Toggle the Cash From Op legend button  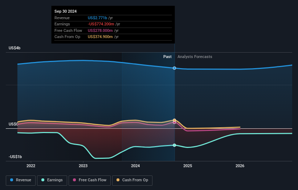(x=132, y=180)
